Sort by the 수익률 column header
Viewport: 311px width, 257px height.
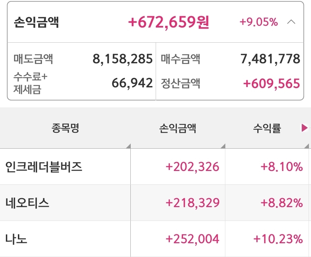point(267,129)
